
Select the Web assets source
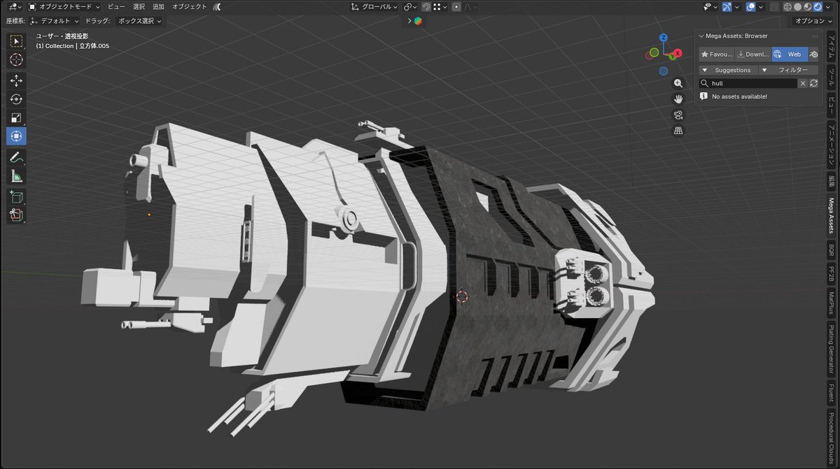pyautogui.click(x=790, y=54)
